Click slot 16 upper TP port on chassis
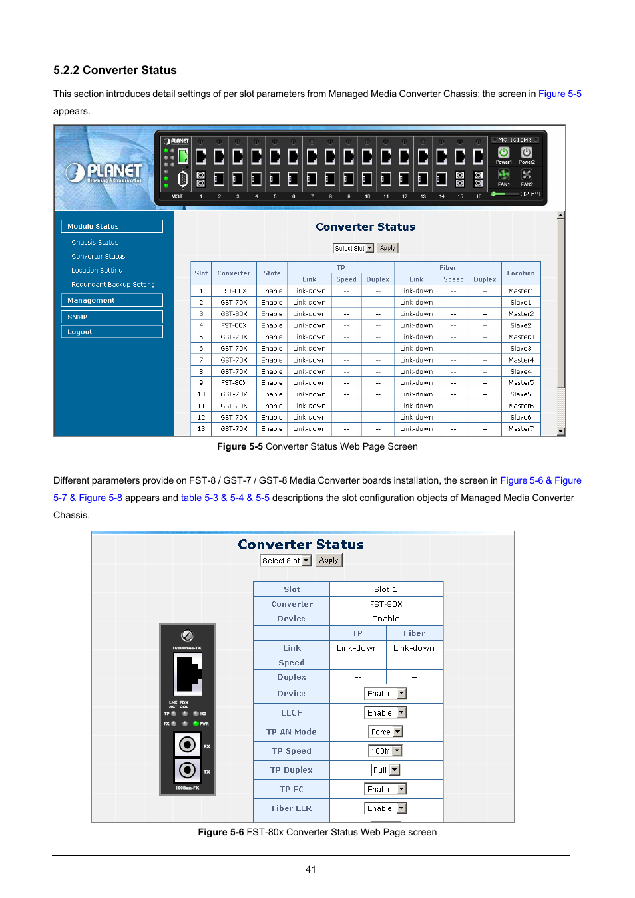 [478, 156]
